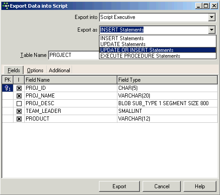Click the Table Name input field

pyautogui.click(x=74, y=55)
